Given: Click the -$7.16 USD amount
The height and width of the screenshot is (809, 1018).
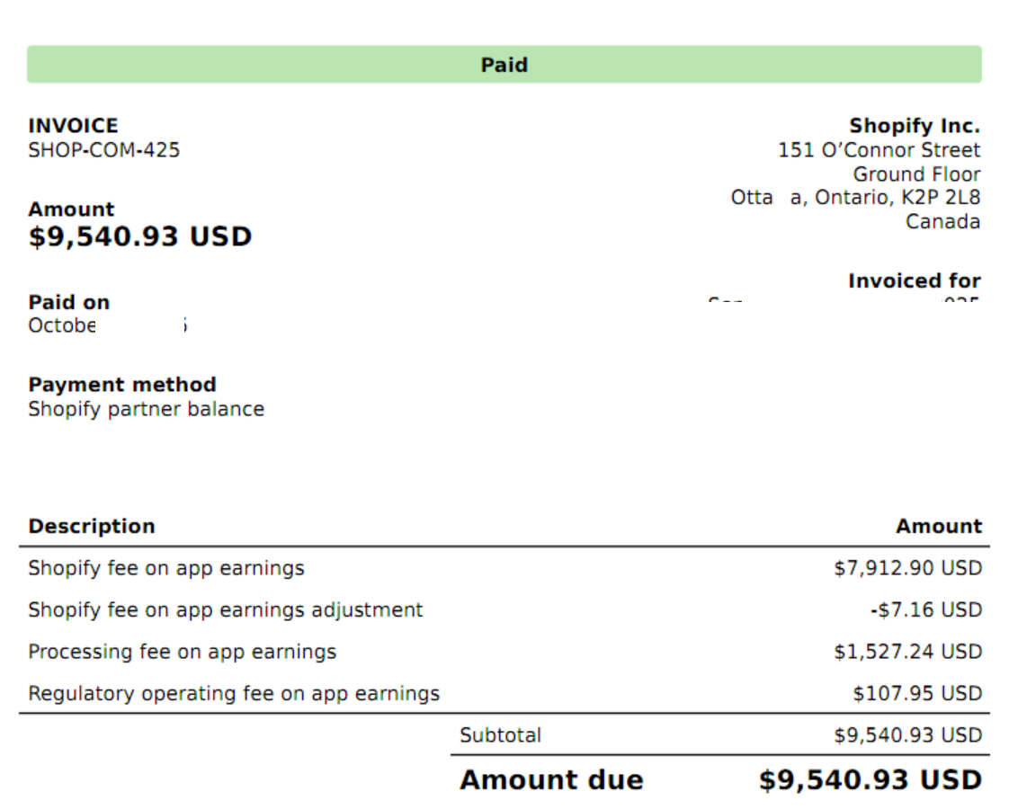Looking at the screenshot, I should (x=925, y=610).
